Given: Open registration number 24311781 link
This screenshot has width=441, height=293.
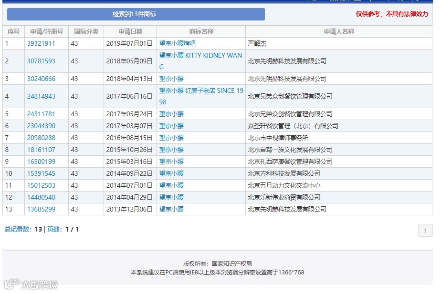Looking at the screenshot, I should coord(41,114).
